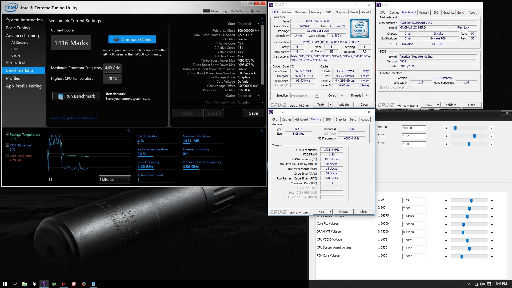Image resolution: width=512 pixels, height=288 pixels.
Task: Click the PCH Core Voltage value field
Action: [x=414, y=256]
